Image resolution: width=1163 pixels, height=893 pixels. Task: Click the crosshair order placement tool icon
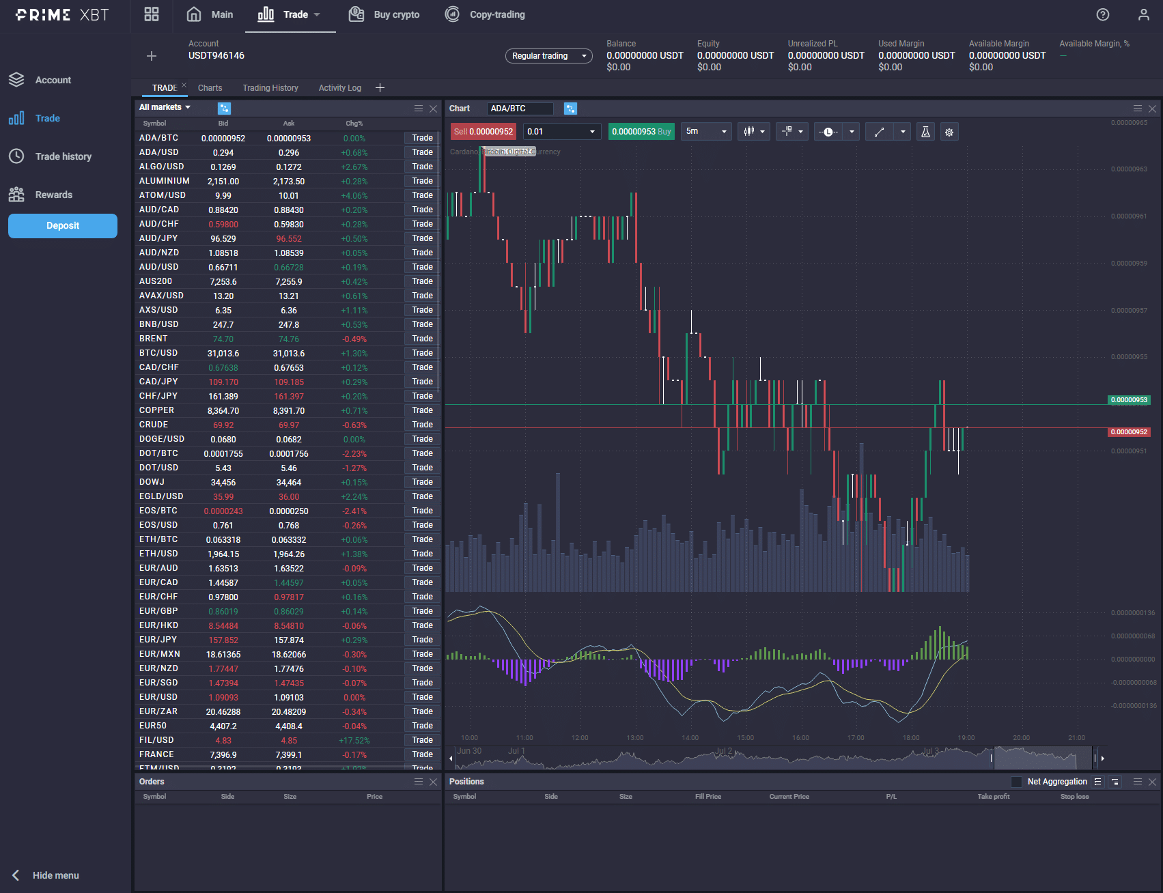tap(787, 131)
